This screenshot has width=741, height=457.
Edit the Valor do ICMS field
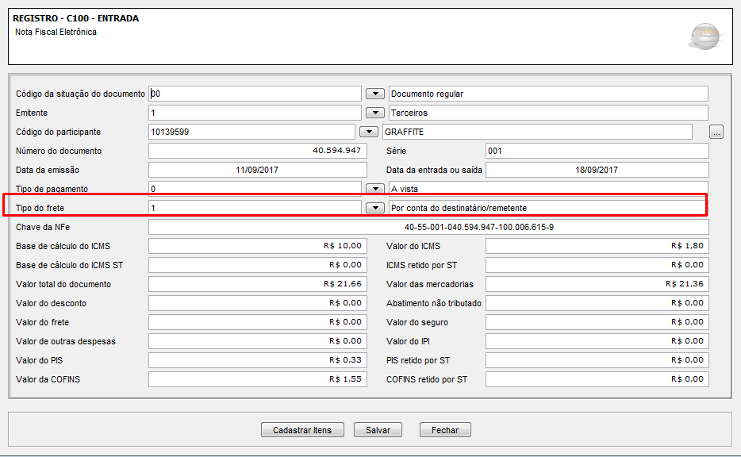point(597,246)
